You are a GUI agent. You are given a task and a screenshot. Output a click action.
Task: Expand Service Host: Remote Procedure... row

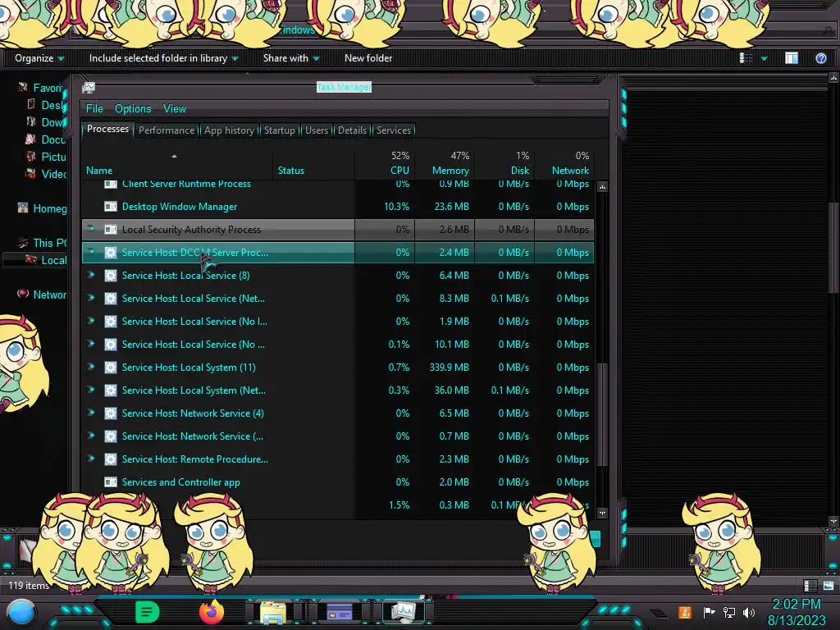pyautogui.click(x=91, y=459)
